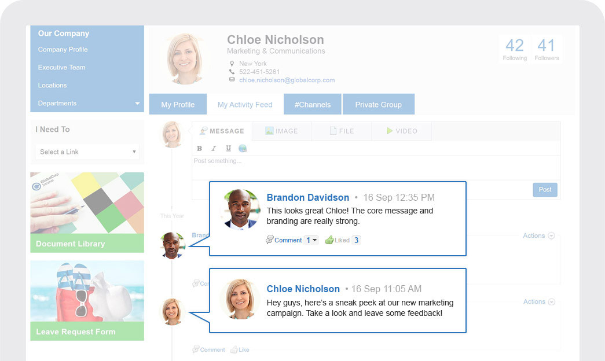Click the Bold formatting icon
This screenshot has height=361, width=605.
200,149
